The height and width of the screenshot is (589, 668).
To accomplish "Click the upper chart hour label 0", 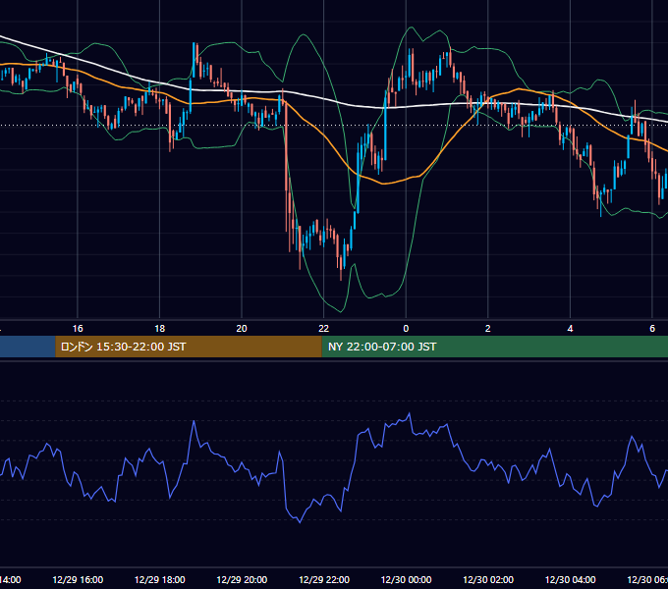I will pos(406,329).
